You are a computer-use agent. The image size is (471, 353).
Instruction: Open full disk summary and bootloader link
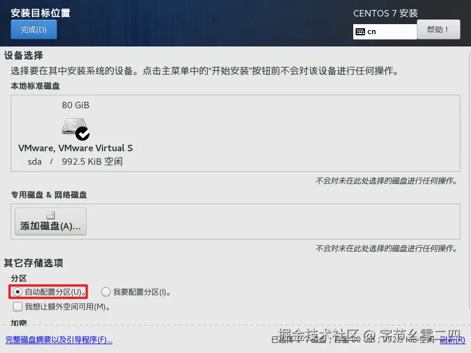coord(59,340)
